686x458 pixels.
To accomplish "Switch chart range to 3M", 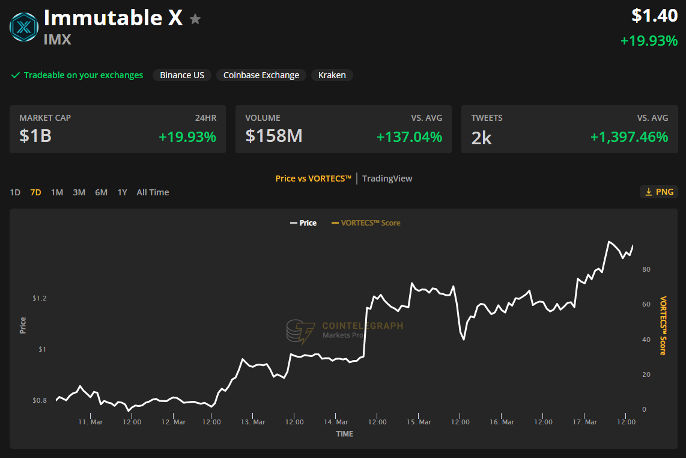I will click(79, 192).
